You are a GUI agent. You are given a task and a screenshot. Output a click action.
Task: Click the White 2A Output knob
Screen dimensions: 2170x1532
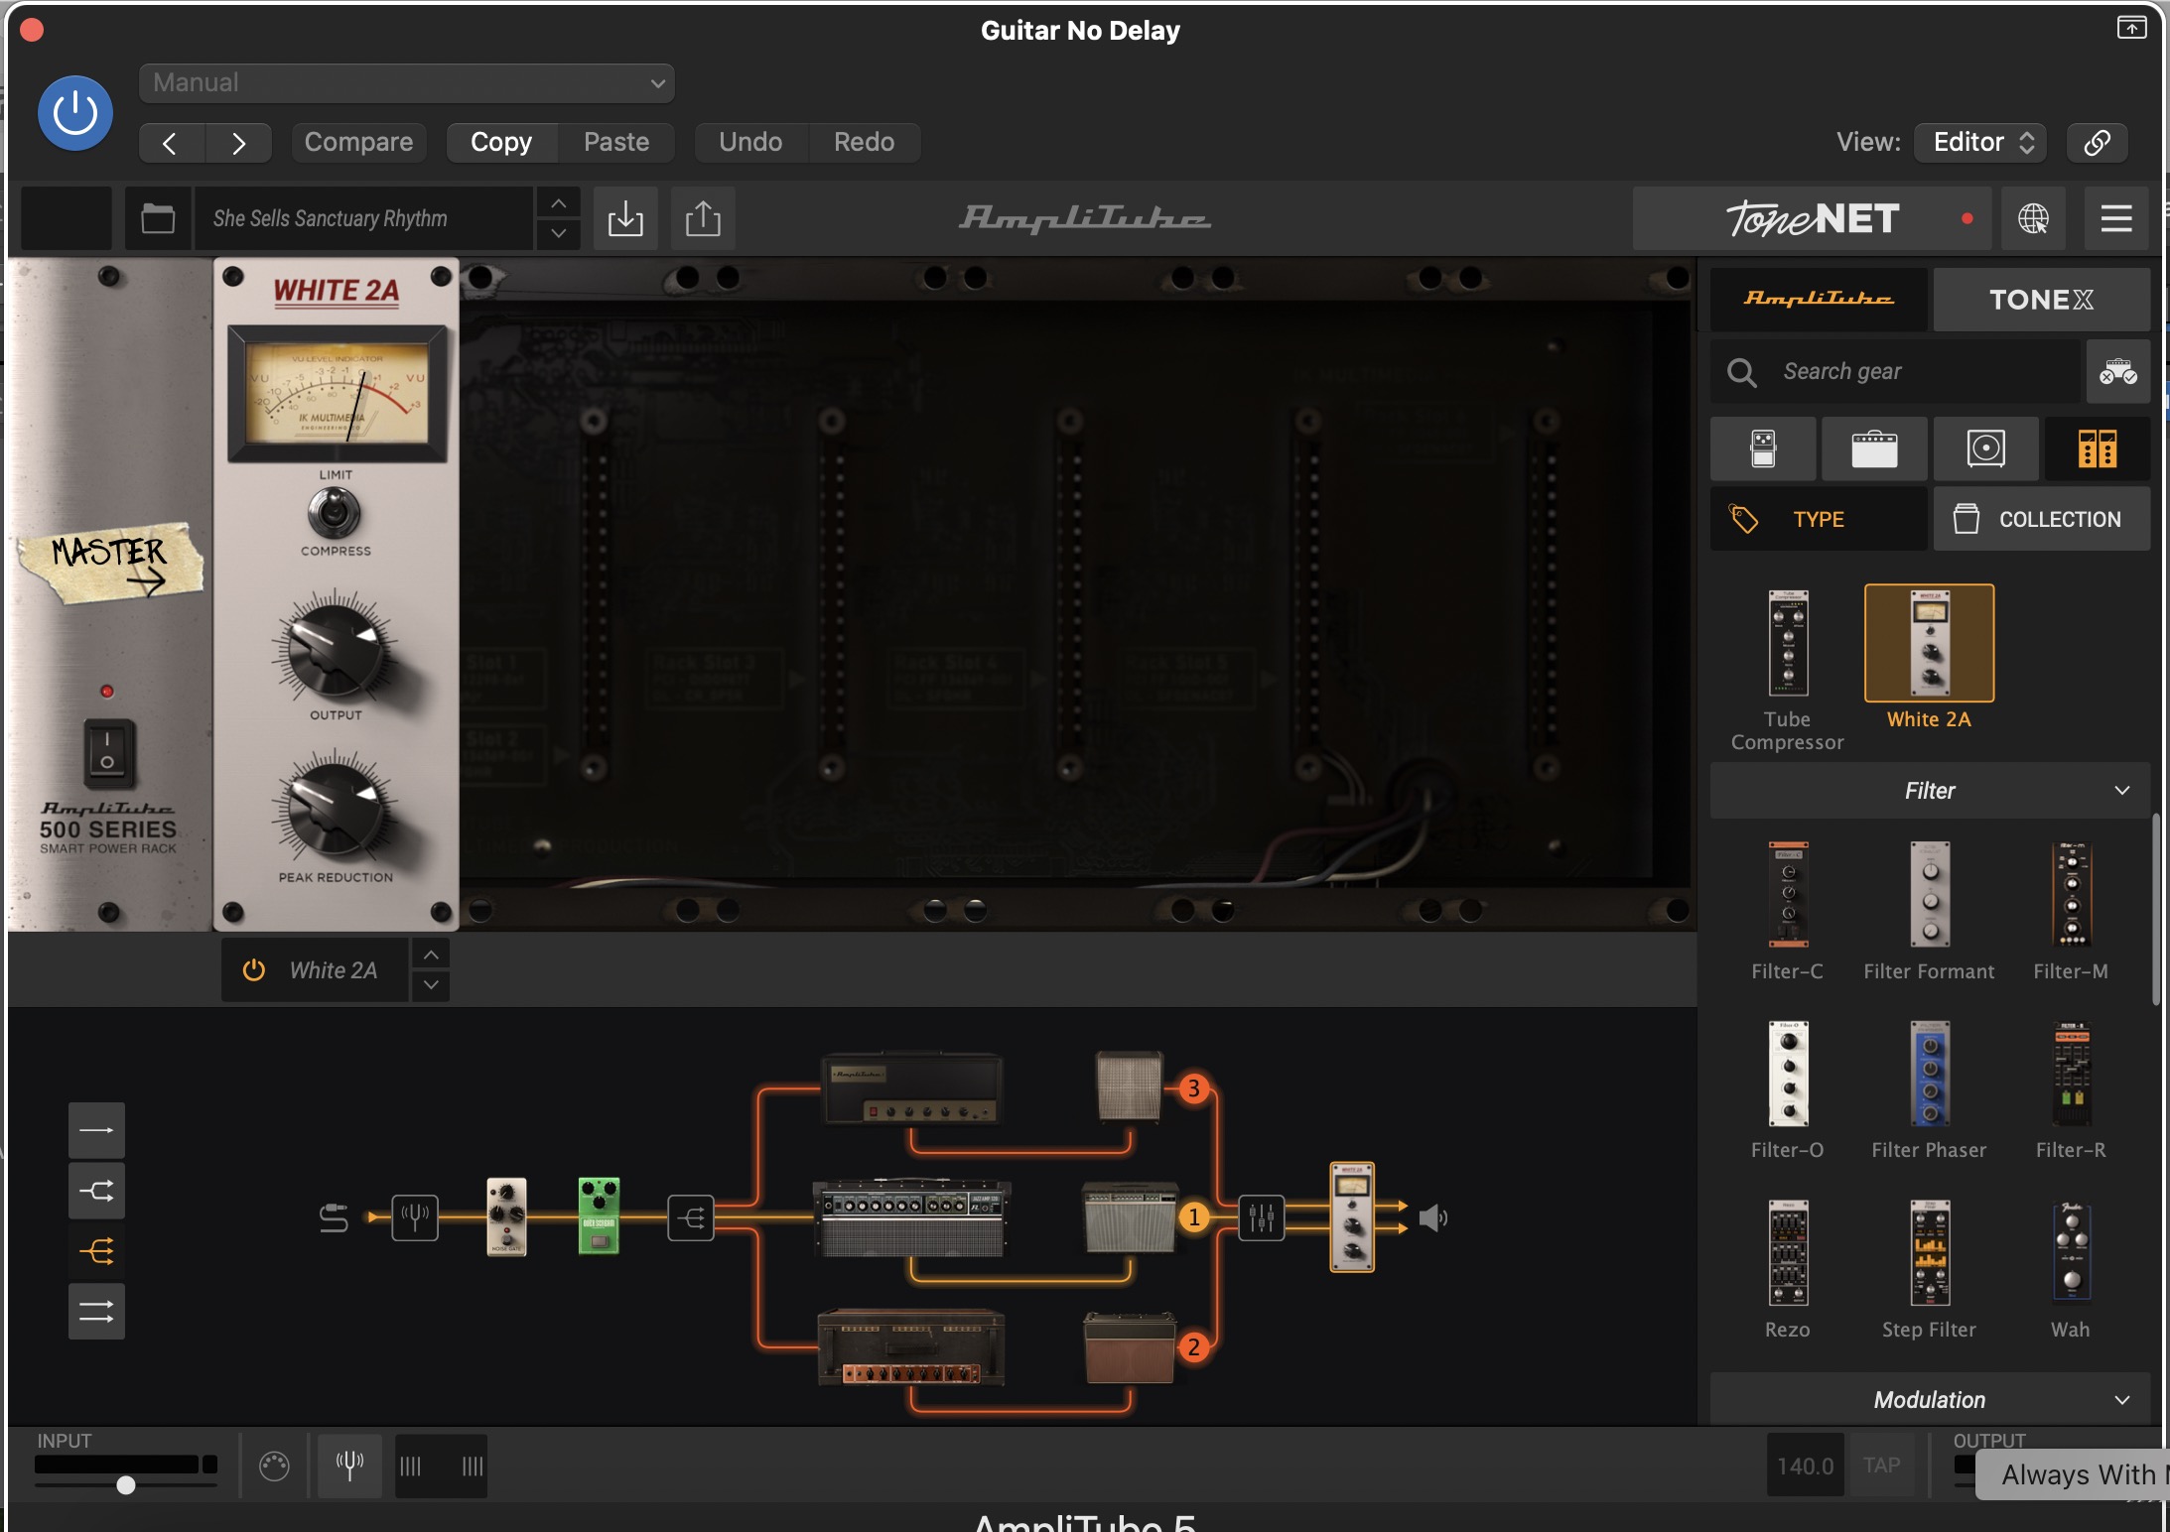(x=335, y=650)
